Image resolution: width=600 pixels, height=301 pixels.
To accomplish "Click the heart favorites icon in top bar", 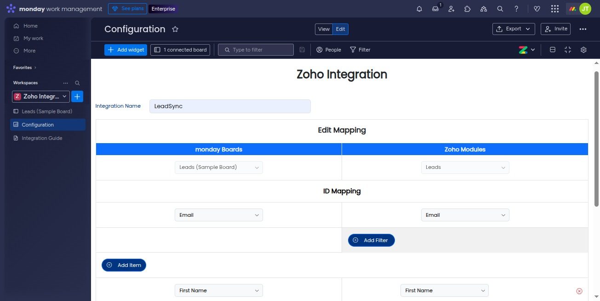I will point(537,9).
